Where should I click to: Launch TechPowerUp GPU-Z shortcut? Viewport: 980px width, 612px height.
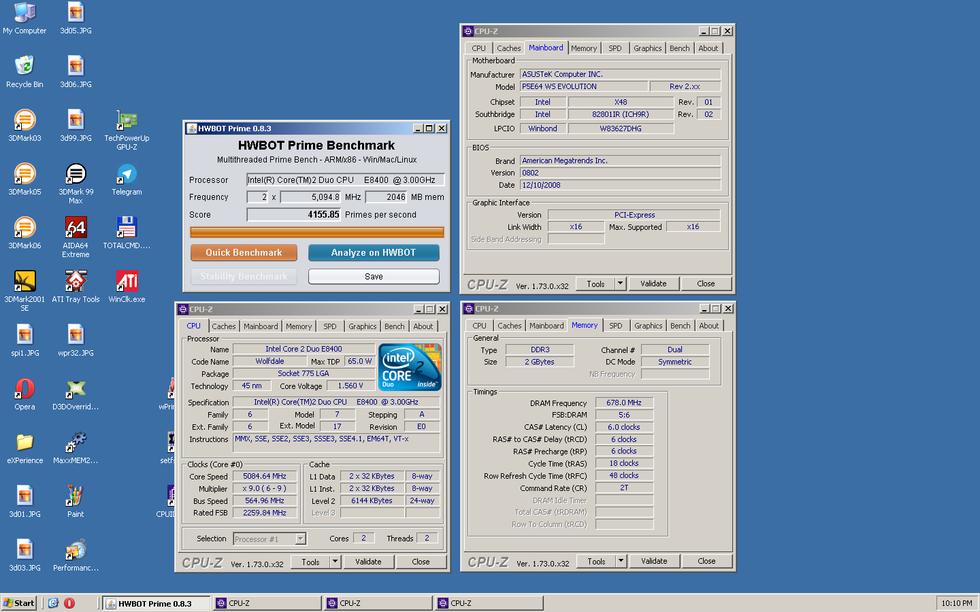(x=127, y=130)
